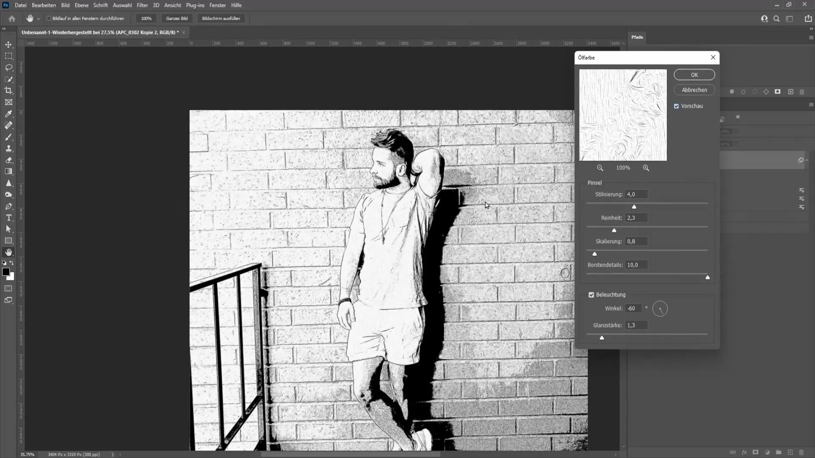
Task: Click the Winkel angle dial
Action: tap(660, 309)
